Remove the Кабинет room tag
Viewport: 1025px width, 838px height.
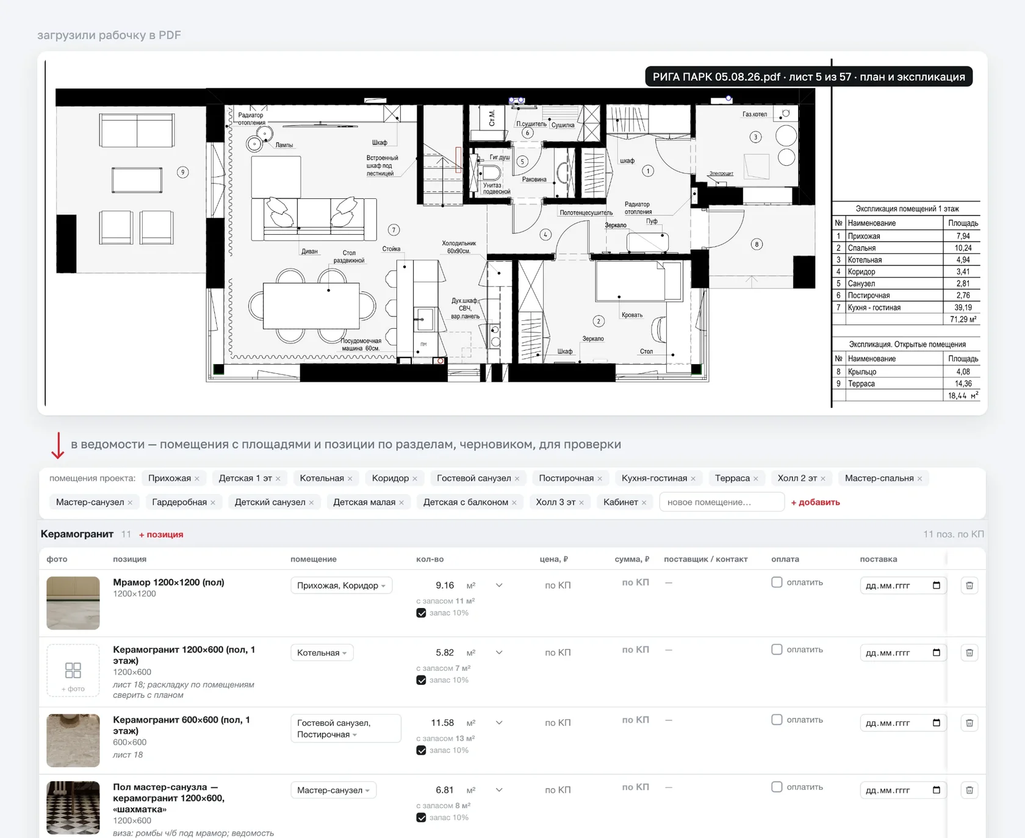click(x=644, y=503)
